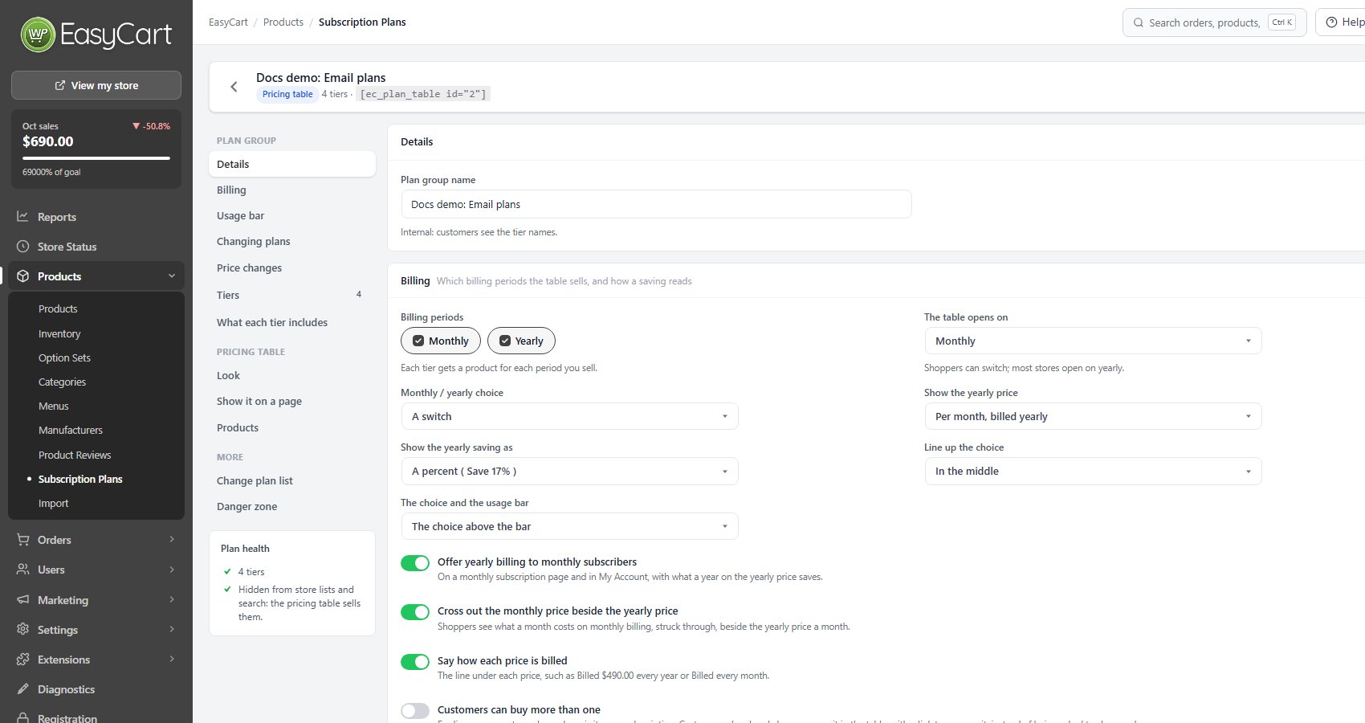The image size is (1365, 723).
Task: Click the Products box icon in sidebar
Action: click(22, 276)
